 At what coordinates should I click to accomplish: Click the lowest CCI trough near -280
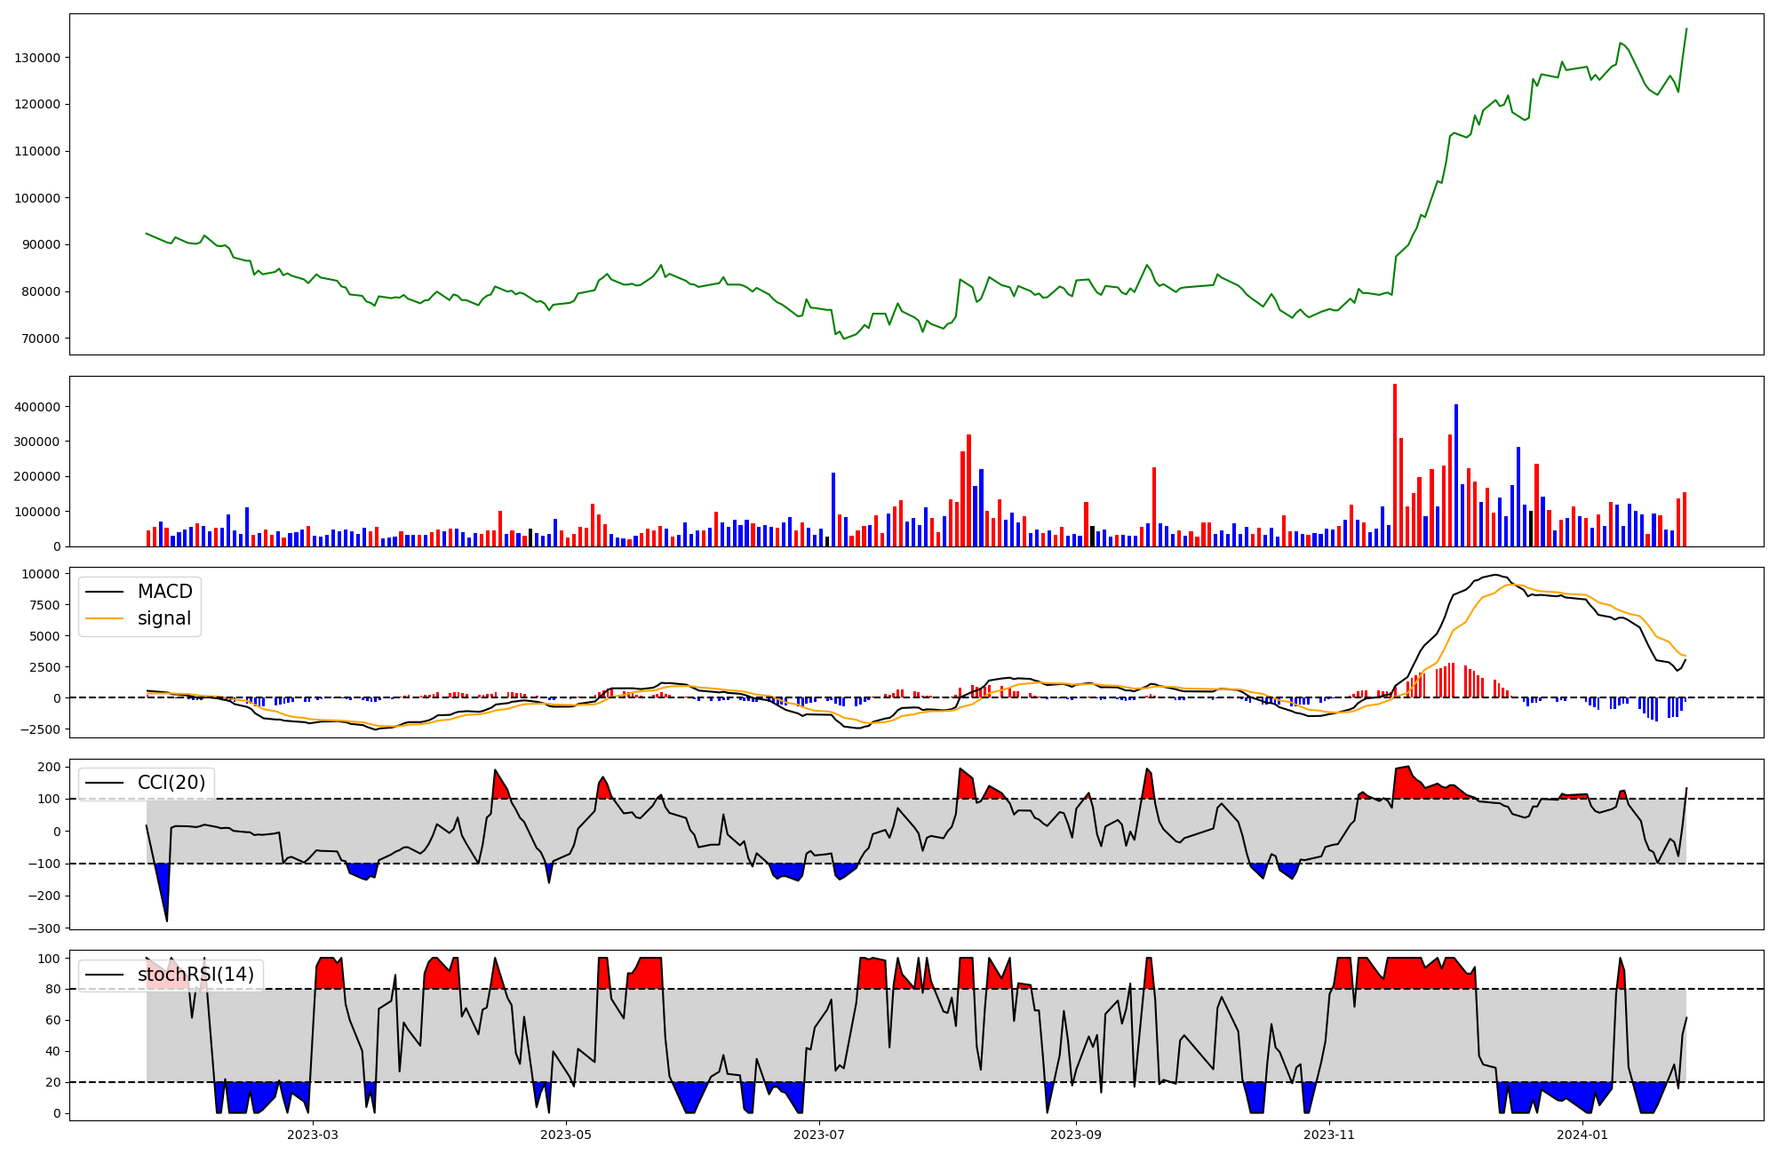click(x=166, y=920)
